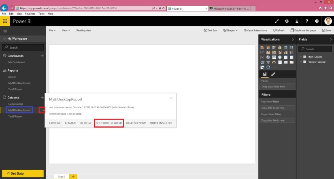Open Power BI settings gear in black header
The image size is (334, 179).
(287, 21)
